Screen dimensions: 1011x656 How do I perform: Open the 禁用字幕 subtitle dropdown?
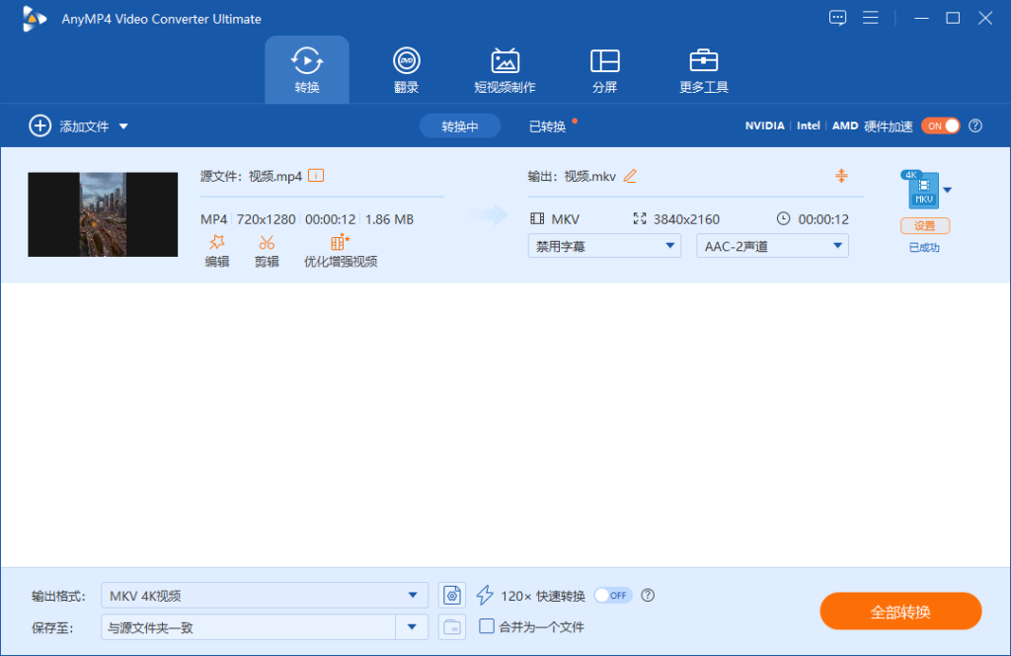point(604,245)
